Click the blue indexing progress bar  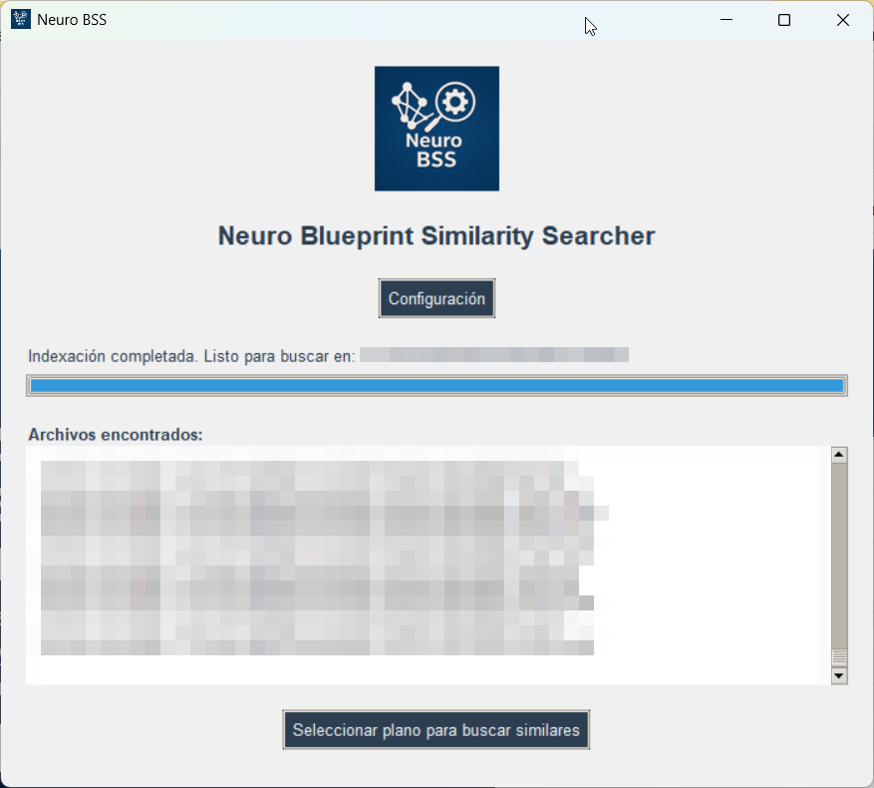click(437, 386)
